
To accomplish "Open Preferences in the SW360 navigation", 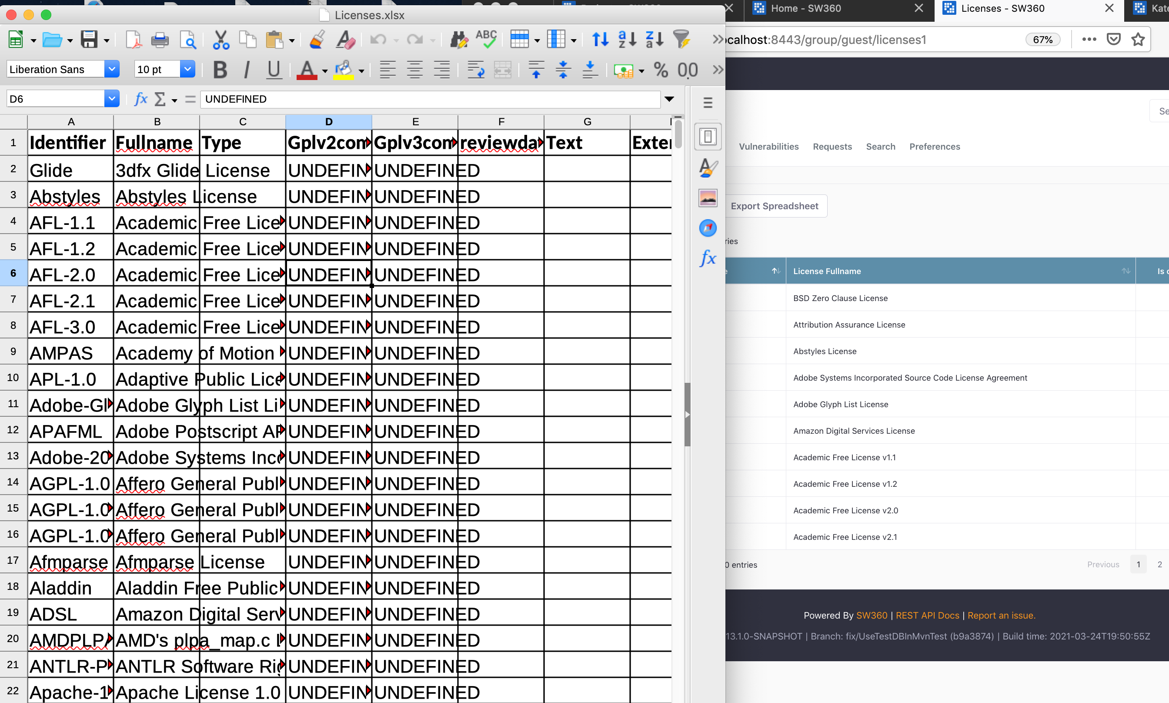I will click(x=934, y=146).
